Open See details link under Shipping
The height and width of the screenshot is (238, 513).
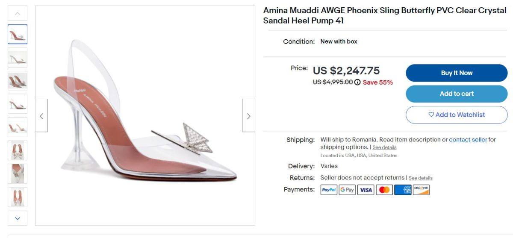tap(384, 147)
